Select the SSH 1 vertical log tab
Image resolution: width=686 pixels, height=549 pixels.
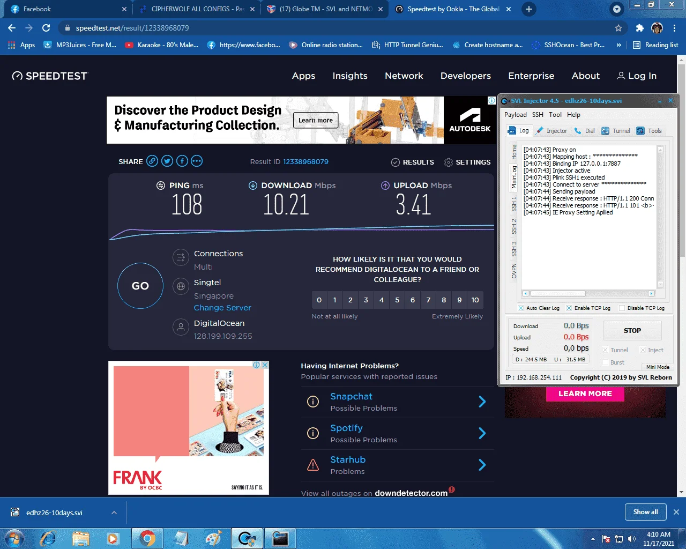coord(514,204)
